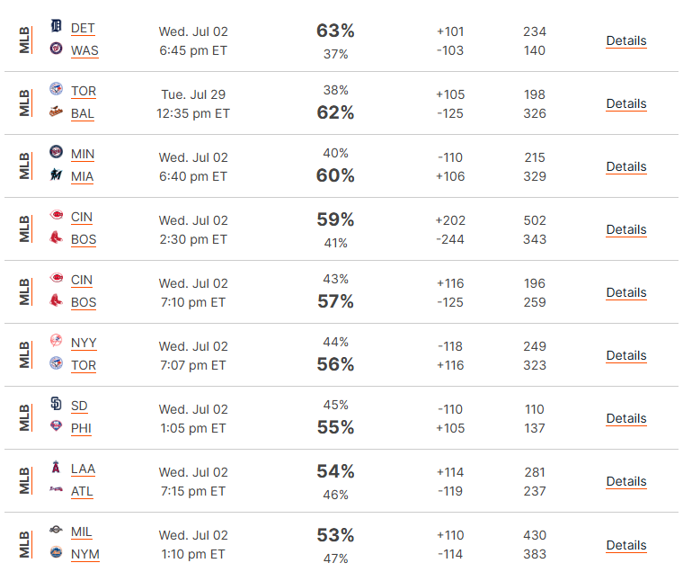This screenshot has width=683, height=572.
Task: Click the Baltimore Orioles bird logo
Action: point(57,112)
